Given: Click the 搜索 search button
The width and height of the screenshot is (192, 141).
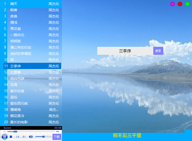Looking at the screenshot, I should click(158, 51).
